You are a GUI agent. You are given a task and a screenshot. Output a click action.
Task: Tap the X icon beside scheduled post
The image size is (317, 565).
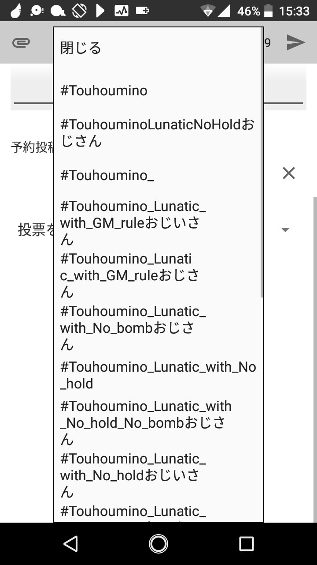tap(289, 173)
